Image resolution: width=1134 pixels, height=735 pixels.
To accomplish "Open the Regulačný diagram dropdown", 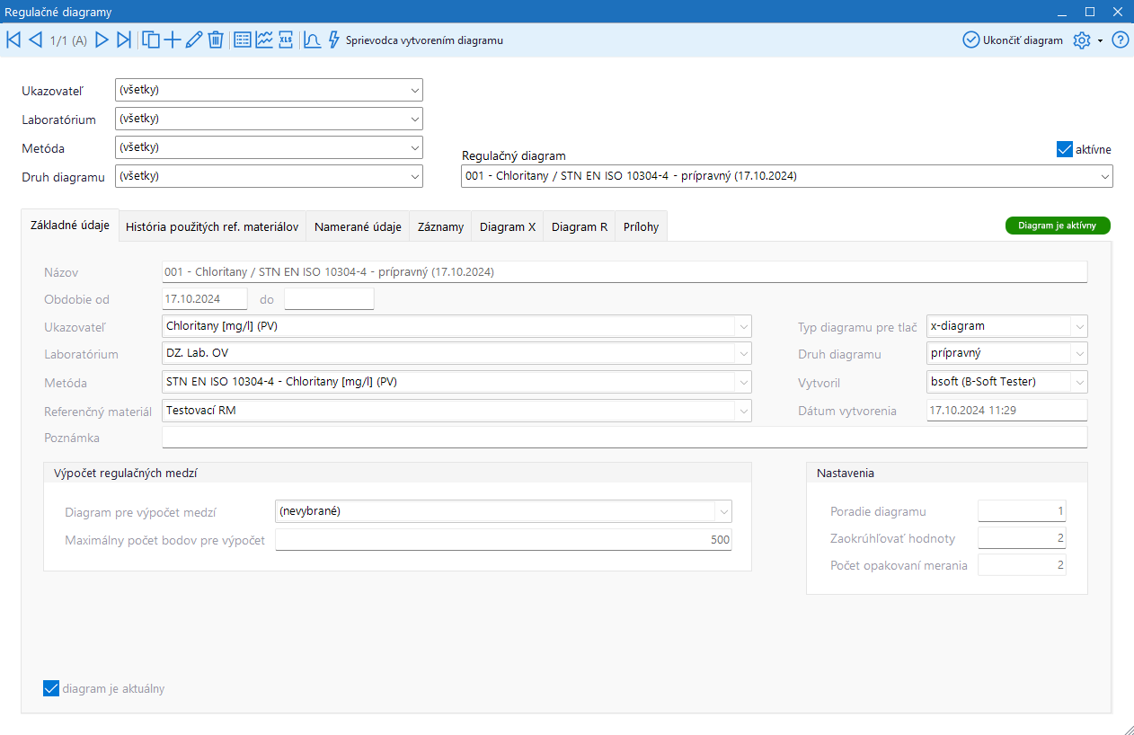I will pyautogui.click(x=1104, y=177).
